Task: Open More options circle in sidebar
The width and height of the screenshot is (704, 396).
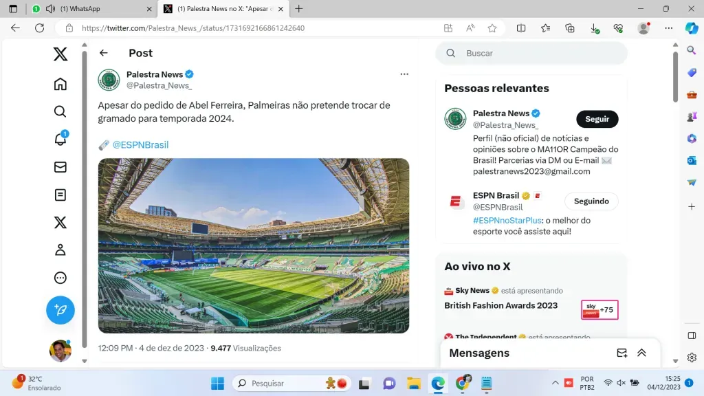Action: tap(60, 278)
